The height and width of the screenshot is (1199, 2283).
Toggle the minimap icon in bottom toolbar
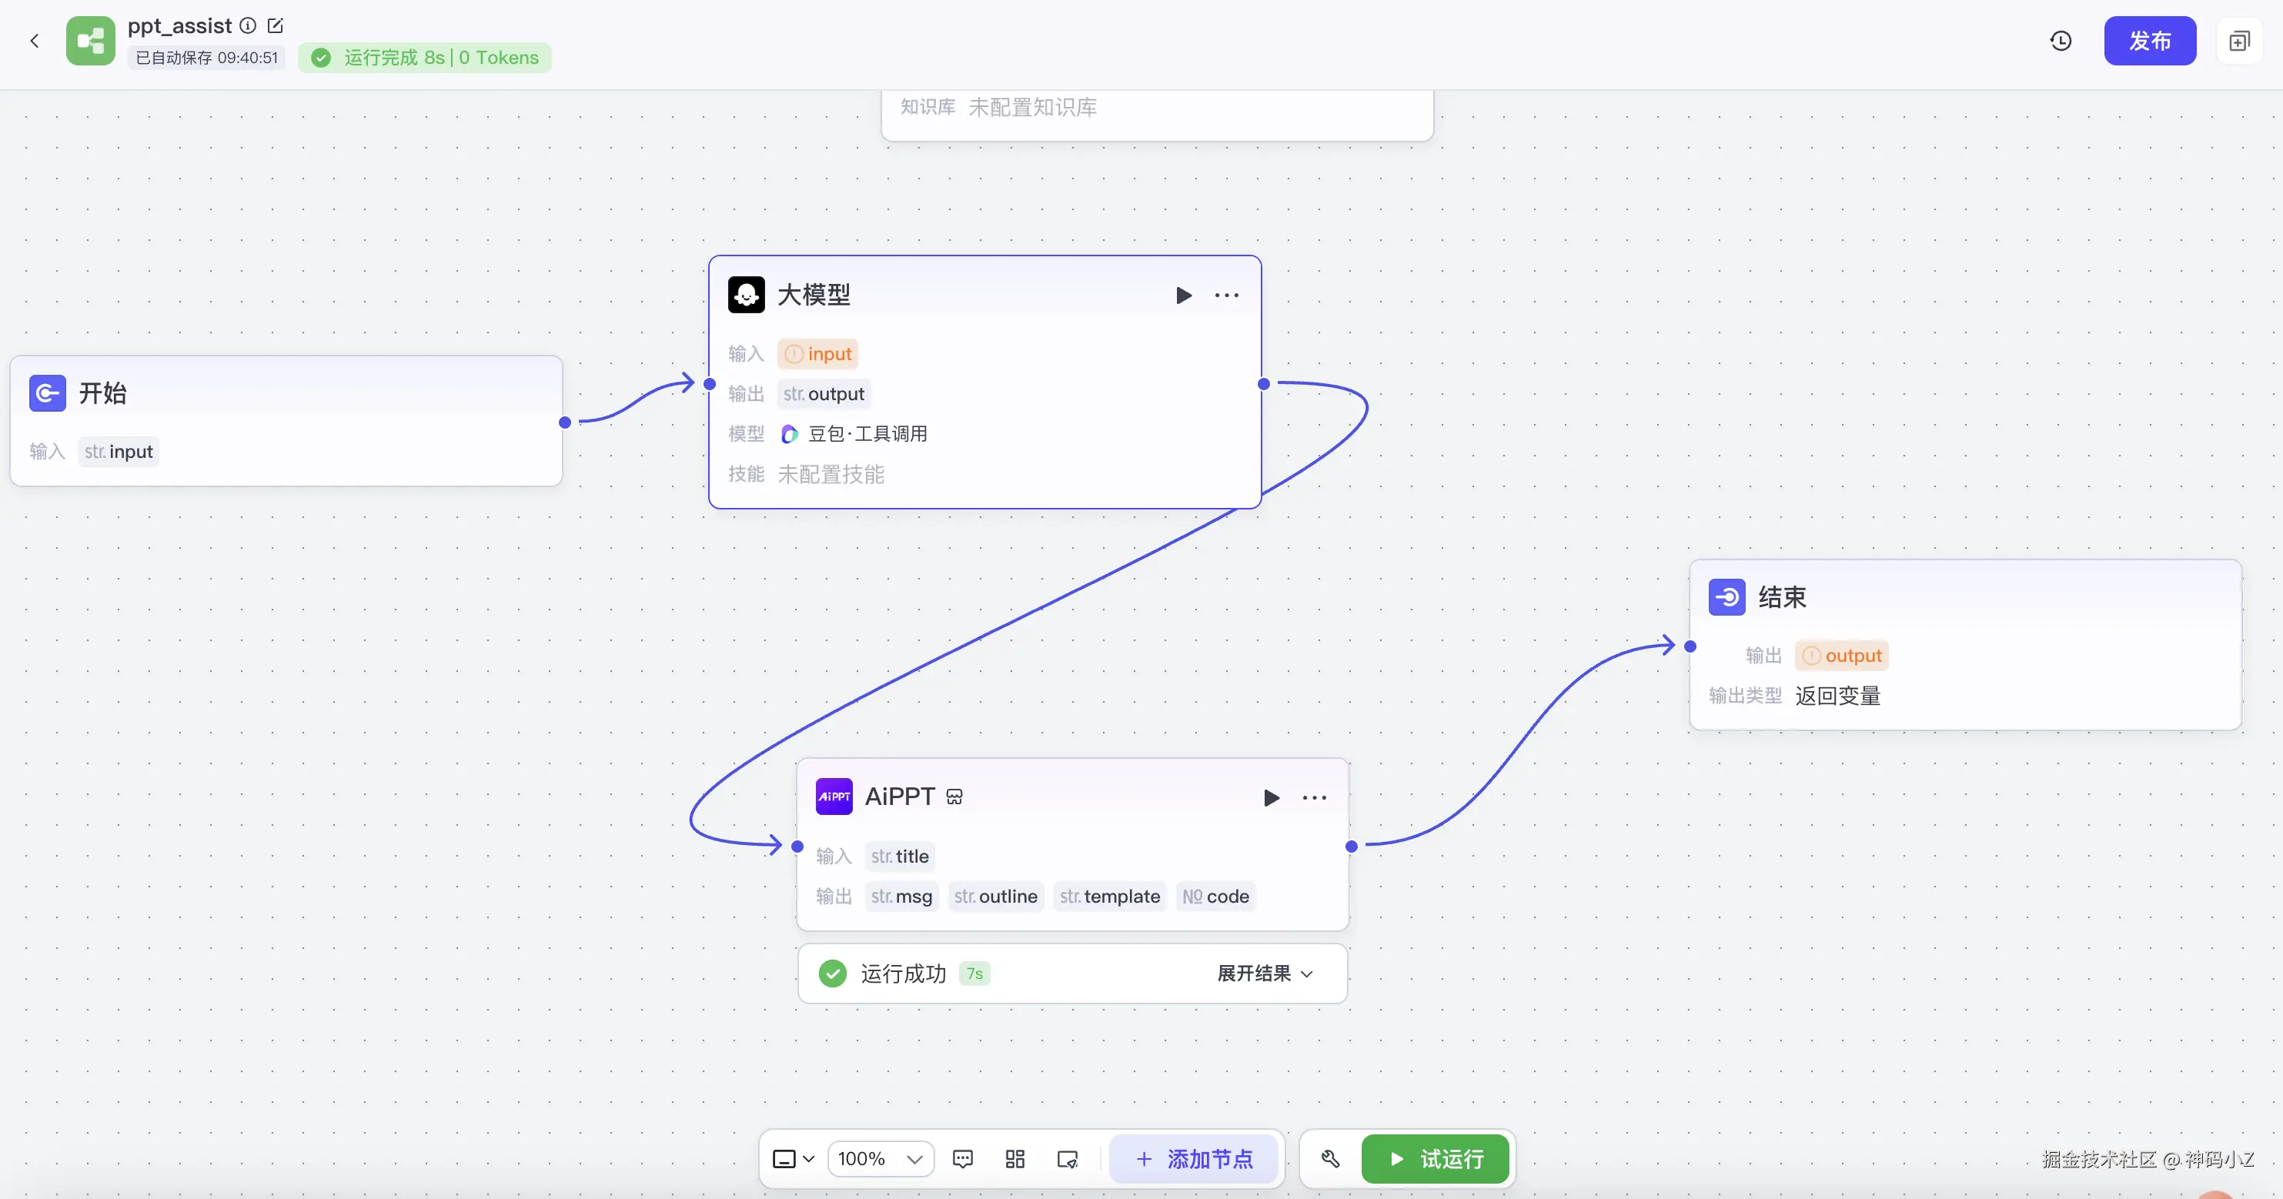point(1068,1158)
